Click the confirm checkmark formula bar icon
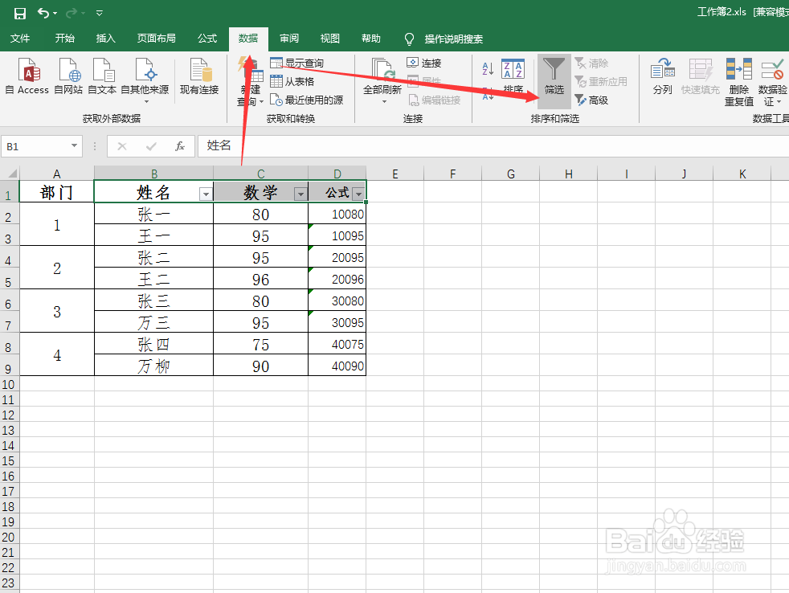 150,146
